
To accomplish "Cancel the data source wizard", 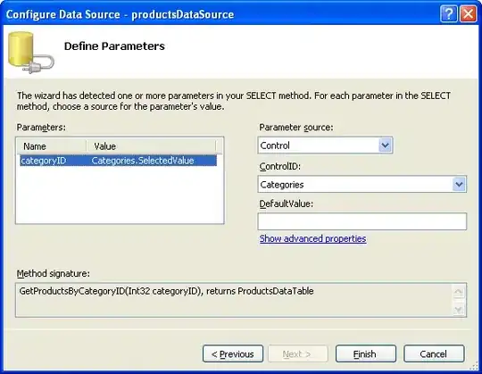I will click(434, 353).
